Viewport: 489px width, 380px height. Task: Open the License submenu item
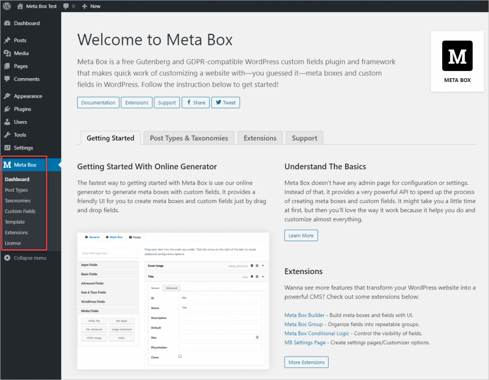13,243
